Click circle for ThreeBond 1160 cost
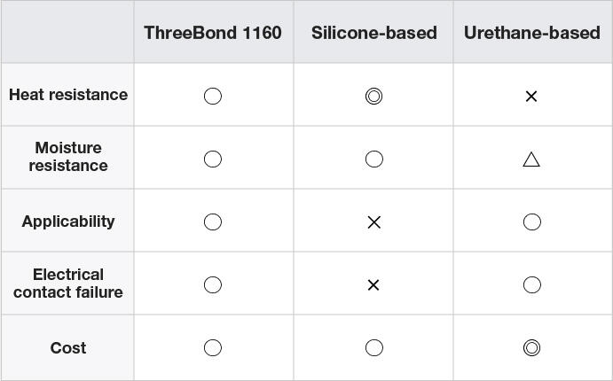The height and width of the screenshot is (381, 613). click(213, 348)
